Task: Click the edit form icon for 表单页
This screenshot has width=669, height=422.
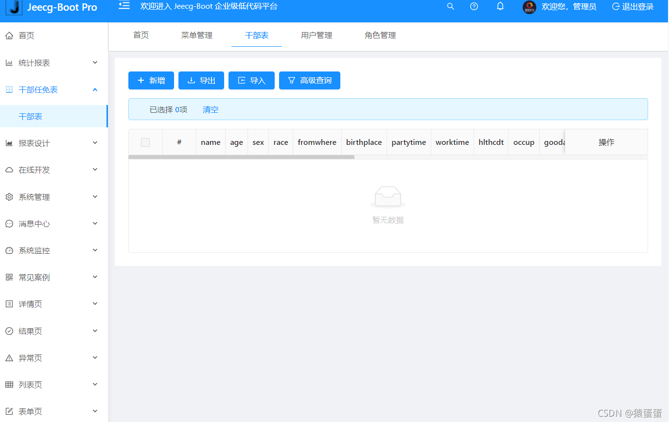Action: click(x=9, y=411)
